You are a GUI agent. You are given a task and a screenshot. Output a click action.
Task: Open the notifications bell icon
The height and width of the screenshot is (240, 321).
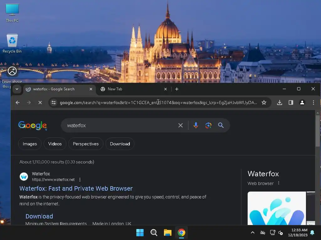tap(313, 232)
